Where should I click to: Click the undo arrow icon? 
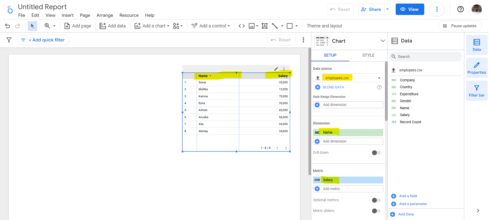coord(7,26)
